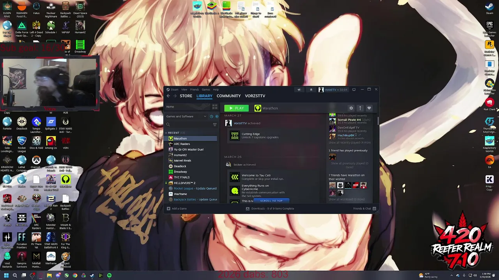Screen dimensions: 499x280
Task: Open Spotify from the taskbar
Action: click(109, 275)
